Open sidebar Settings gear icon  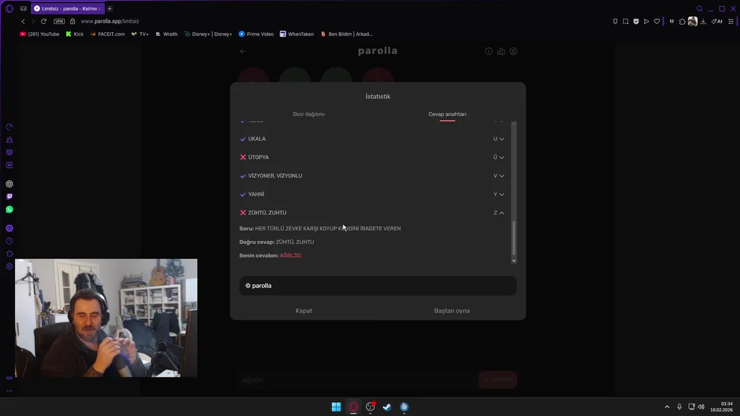9,266
